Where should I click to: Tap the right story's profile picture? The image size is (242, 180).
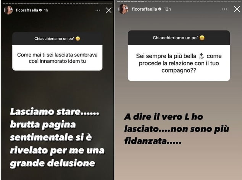pyautogui.click(x=123, y=9)
